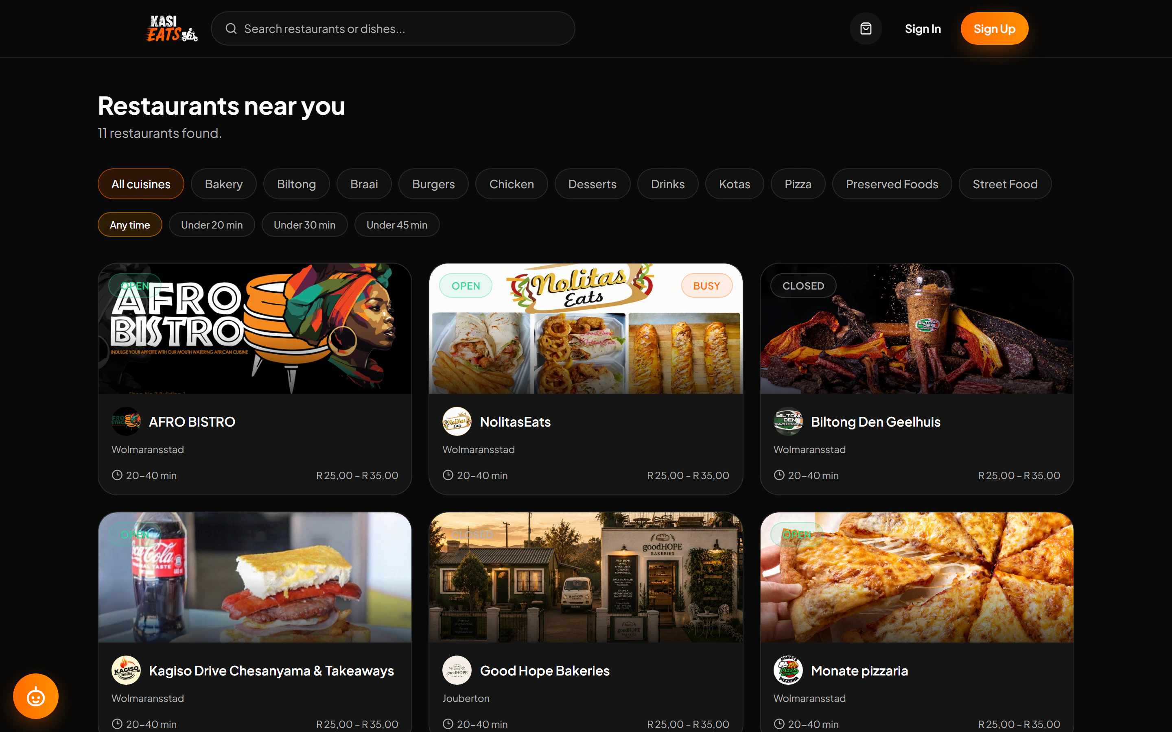The image size is (1172, 732).
Task: Select the All cuisines filter chip
Action: [141, 184]
